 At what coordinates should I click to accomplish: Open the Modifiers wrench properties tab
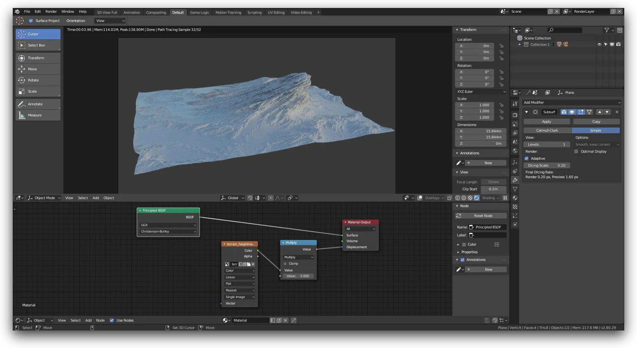coord(515,180)
